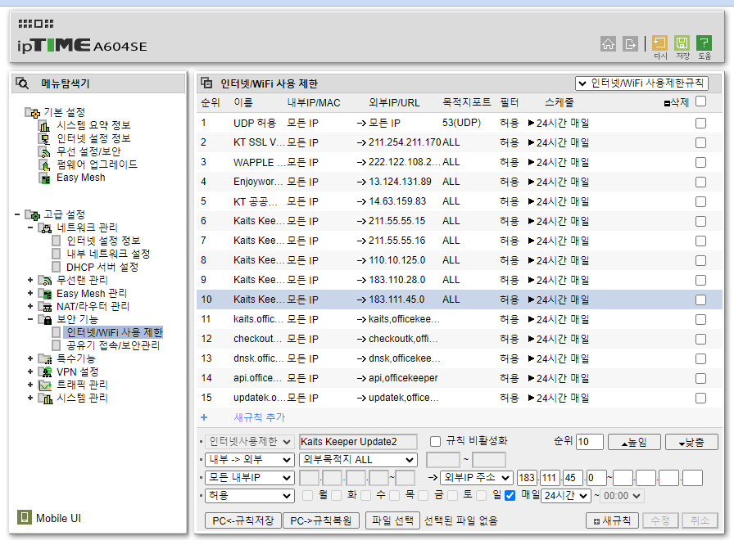Open the Mobile UI link
Screen dimensions: 734x545
[x=58, y=518]
